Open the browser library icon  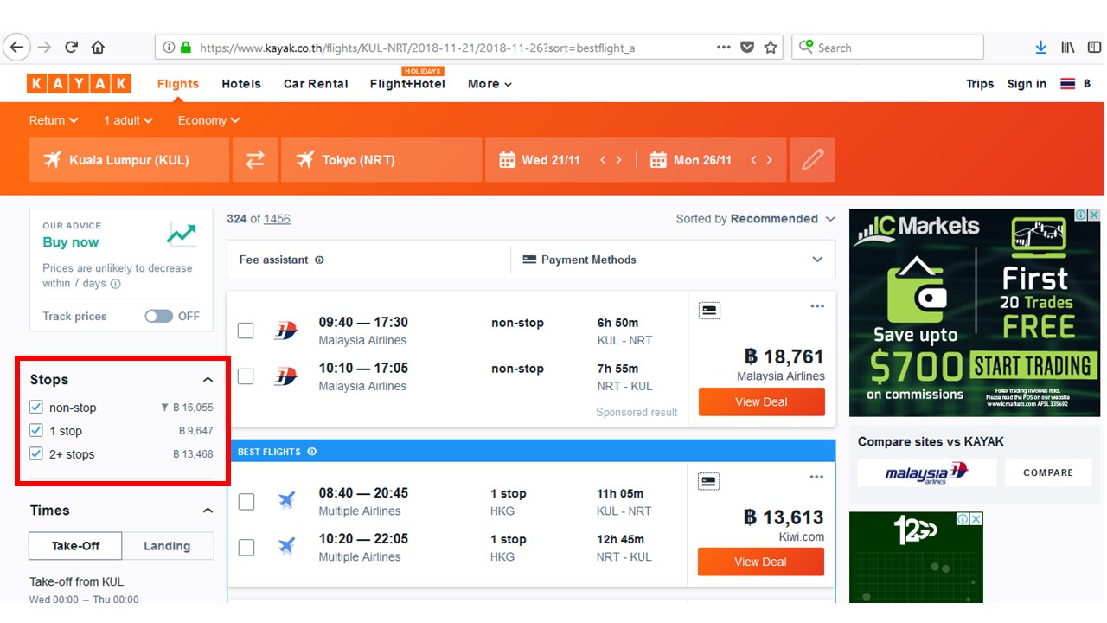(x=1068, y=48)
